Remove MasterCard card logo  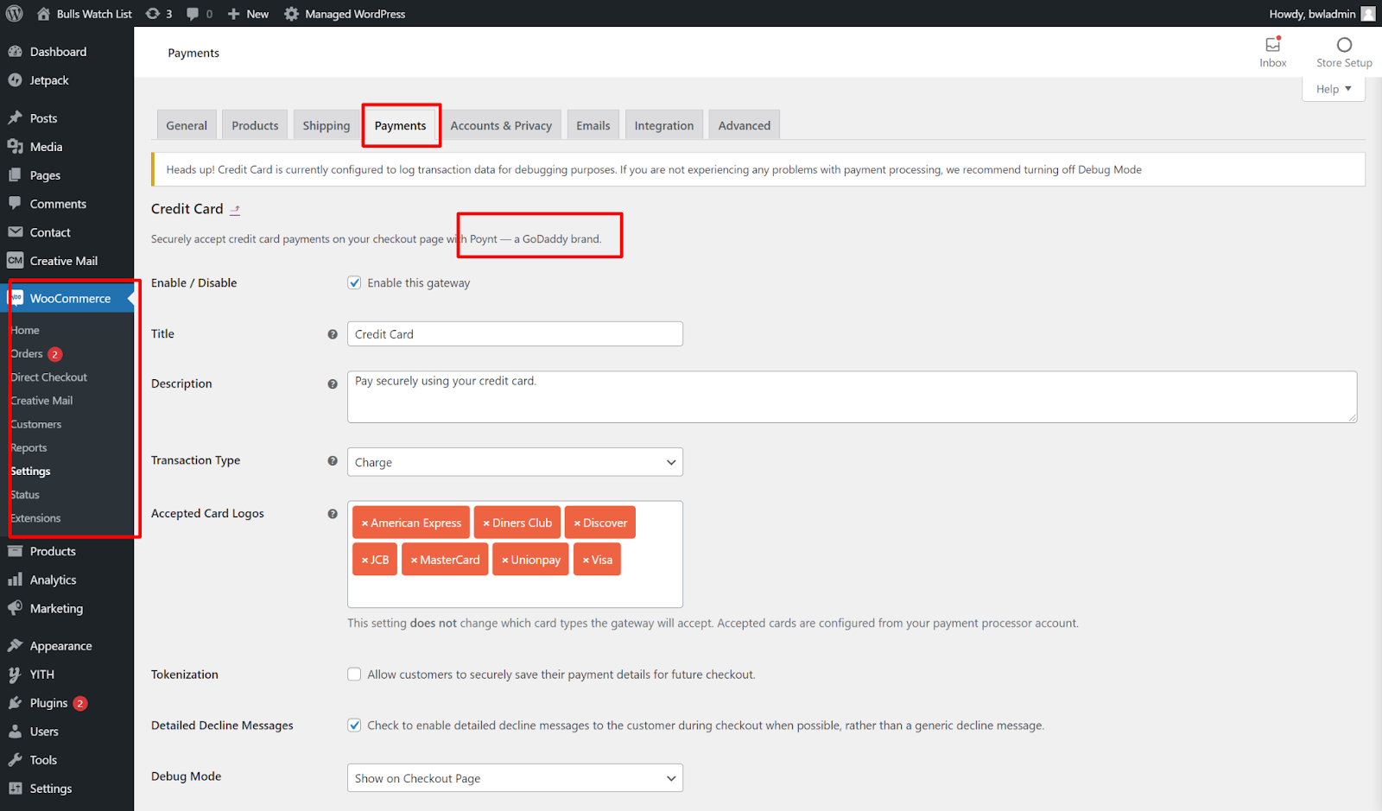click(415, 561)
